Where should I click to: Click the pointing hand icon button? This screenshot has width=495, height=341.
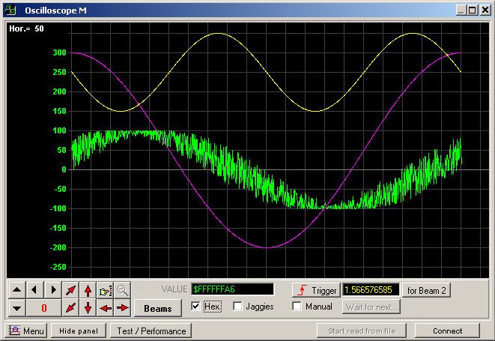click(105, 289)
